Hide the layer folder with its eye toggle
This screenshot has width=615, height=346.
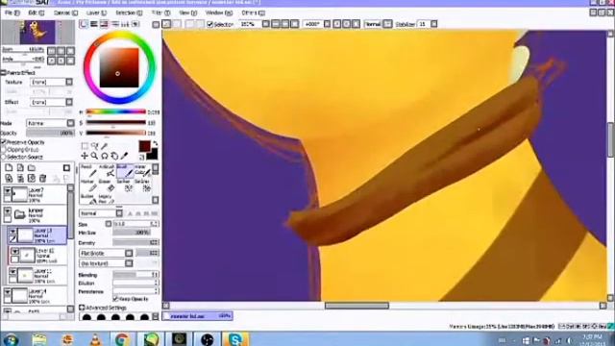point(8,211)
